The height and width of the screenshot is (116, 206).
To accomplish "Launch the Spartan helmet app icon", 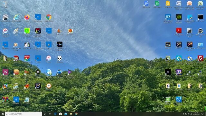I will [16, 58].
